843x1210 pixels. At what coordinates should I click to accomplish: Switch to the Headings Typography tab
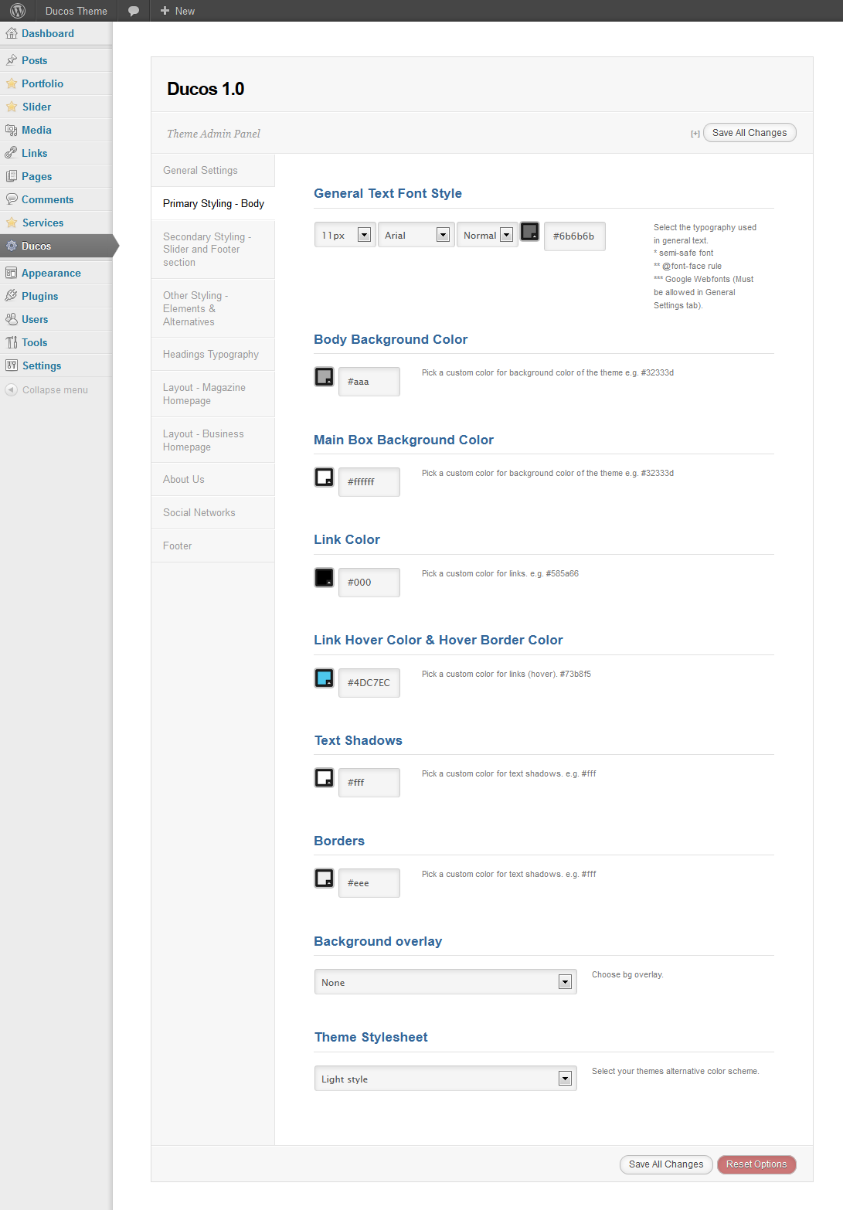tap(211, 355)
